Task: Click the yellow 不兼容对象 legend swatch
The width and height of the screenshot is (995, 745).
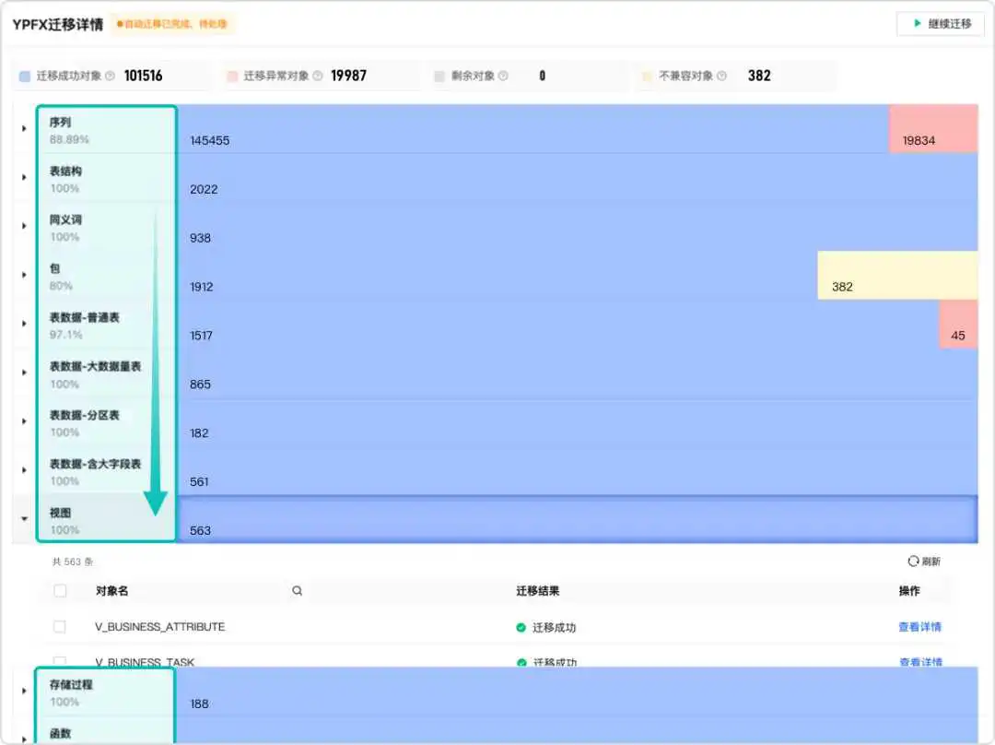Action: (x=647, y=77)
